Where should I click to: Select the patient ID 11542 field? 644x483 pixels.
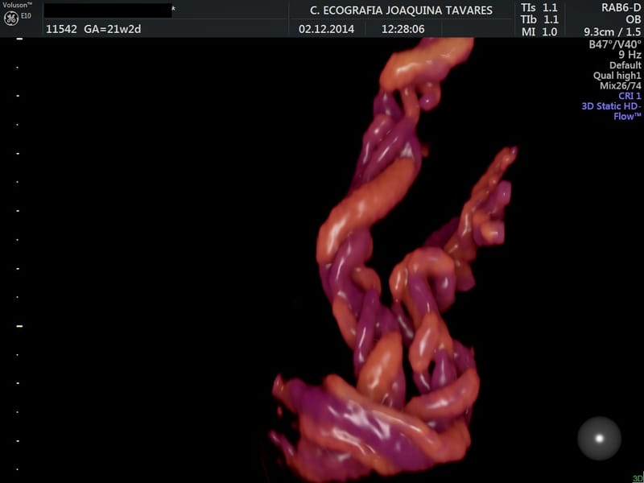click(x=61, y=28)
